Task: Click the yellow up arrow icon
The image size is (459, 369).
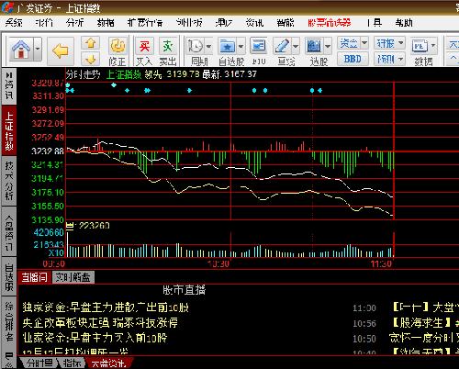Action: pos(90,43)
